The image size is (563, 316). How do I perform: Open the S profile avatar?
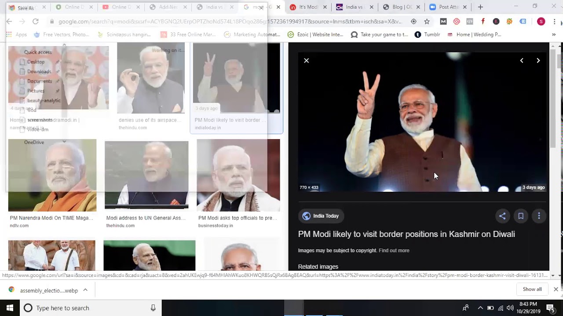point(541,22)
